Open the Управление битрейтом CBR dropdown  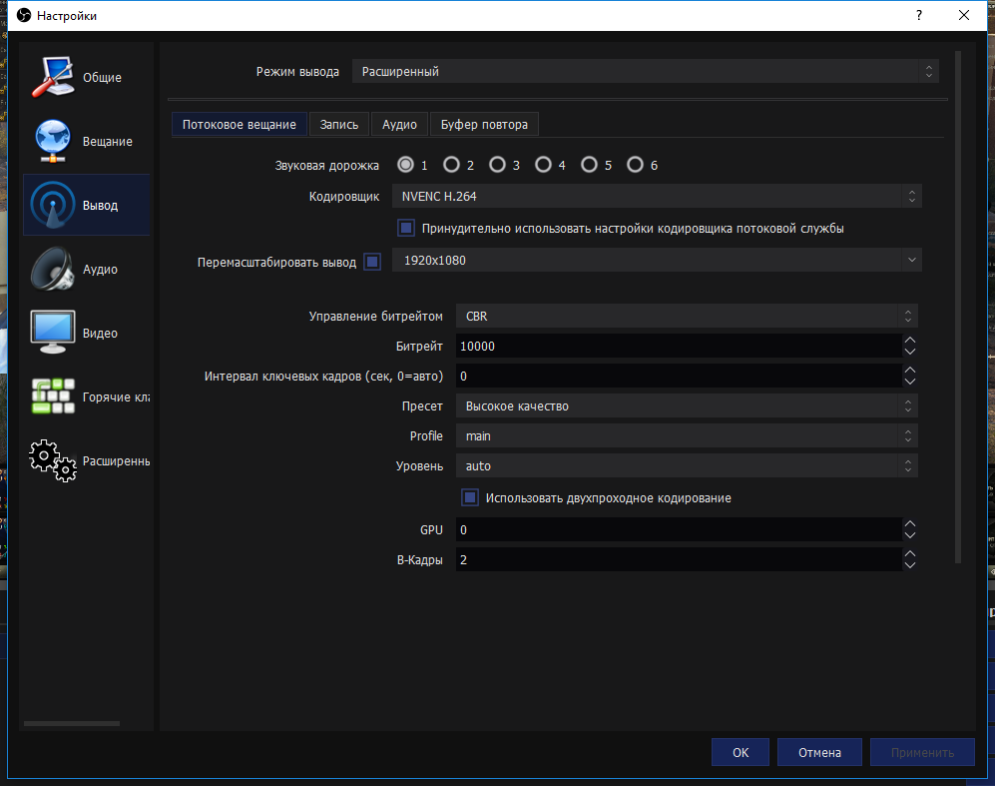click(686, 316)
